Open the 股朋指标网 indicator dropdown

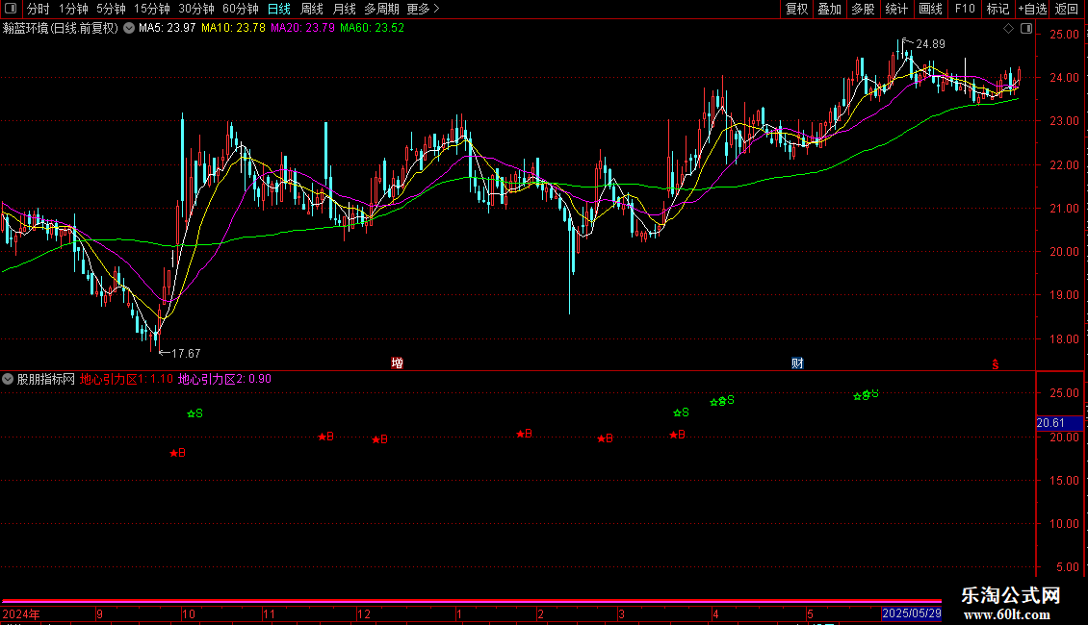coord(8,379)
